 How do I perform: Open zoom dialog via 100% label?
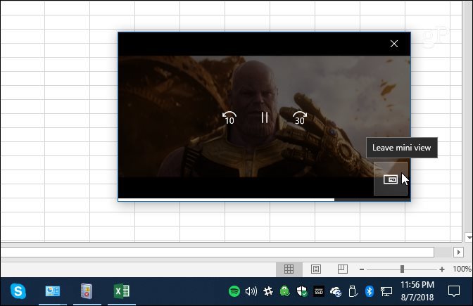[x=462, y=269]
